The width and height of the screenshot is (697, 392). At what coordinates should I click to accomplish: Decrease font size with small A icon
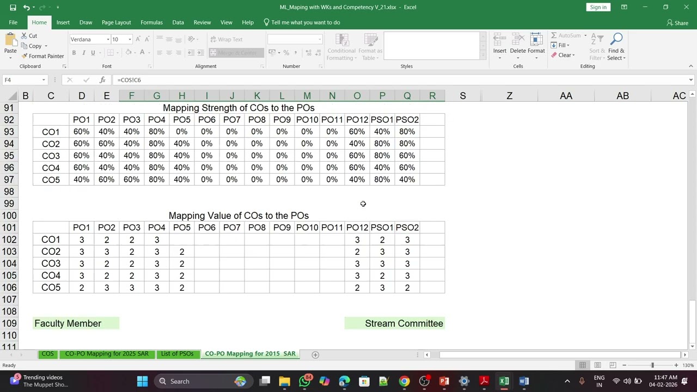coord(147,39)
